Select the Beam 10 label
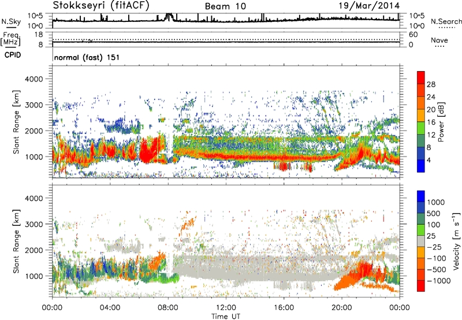462x320 pixels. [x=225, y=6]
